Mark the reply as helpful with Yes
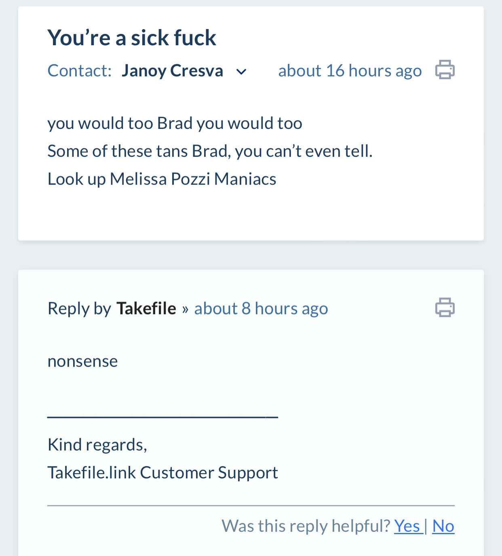 tap(408, 526)
